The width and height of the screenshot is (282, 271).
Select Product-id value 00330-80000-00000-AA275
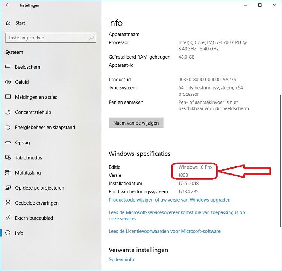207,80
